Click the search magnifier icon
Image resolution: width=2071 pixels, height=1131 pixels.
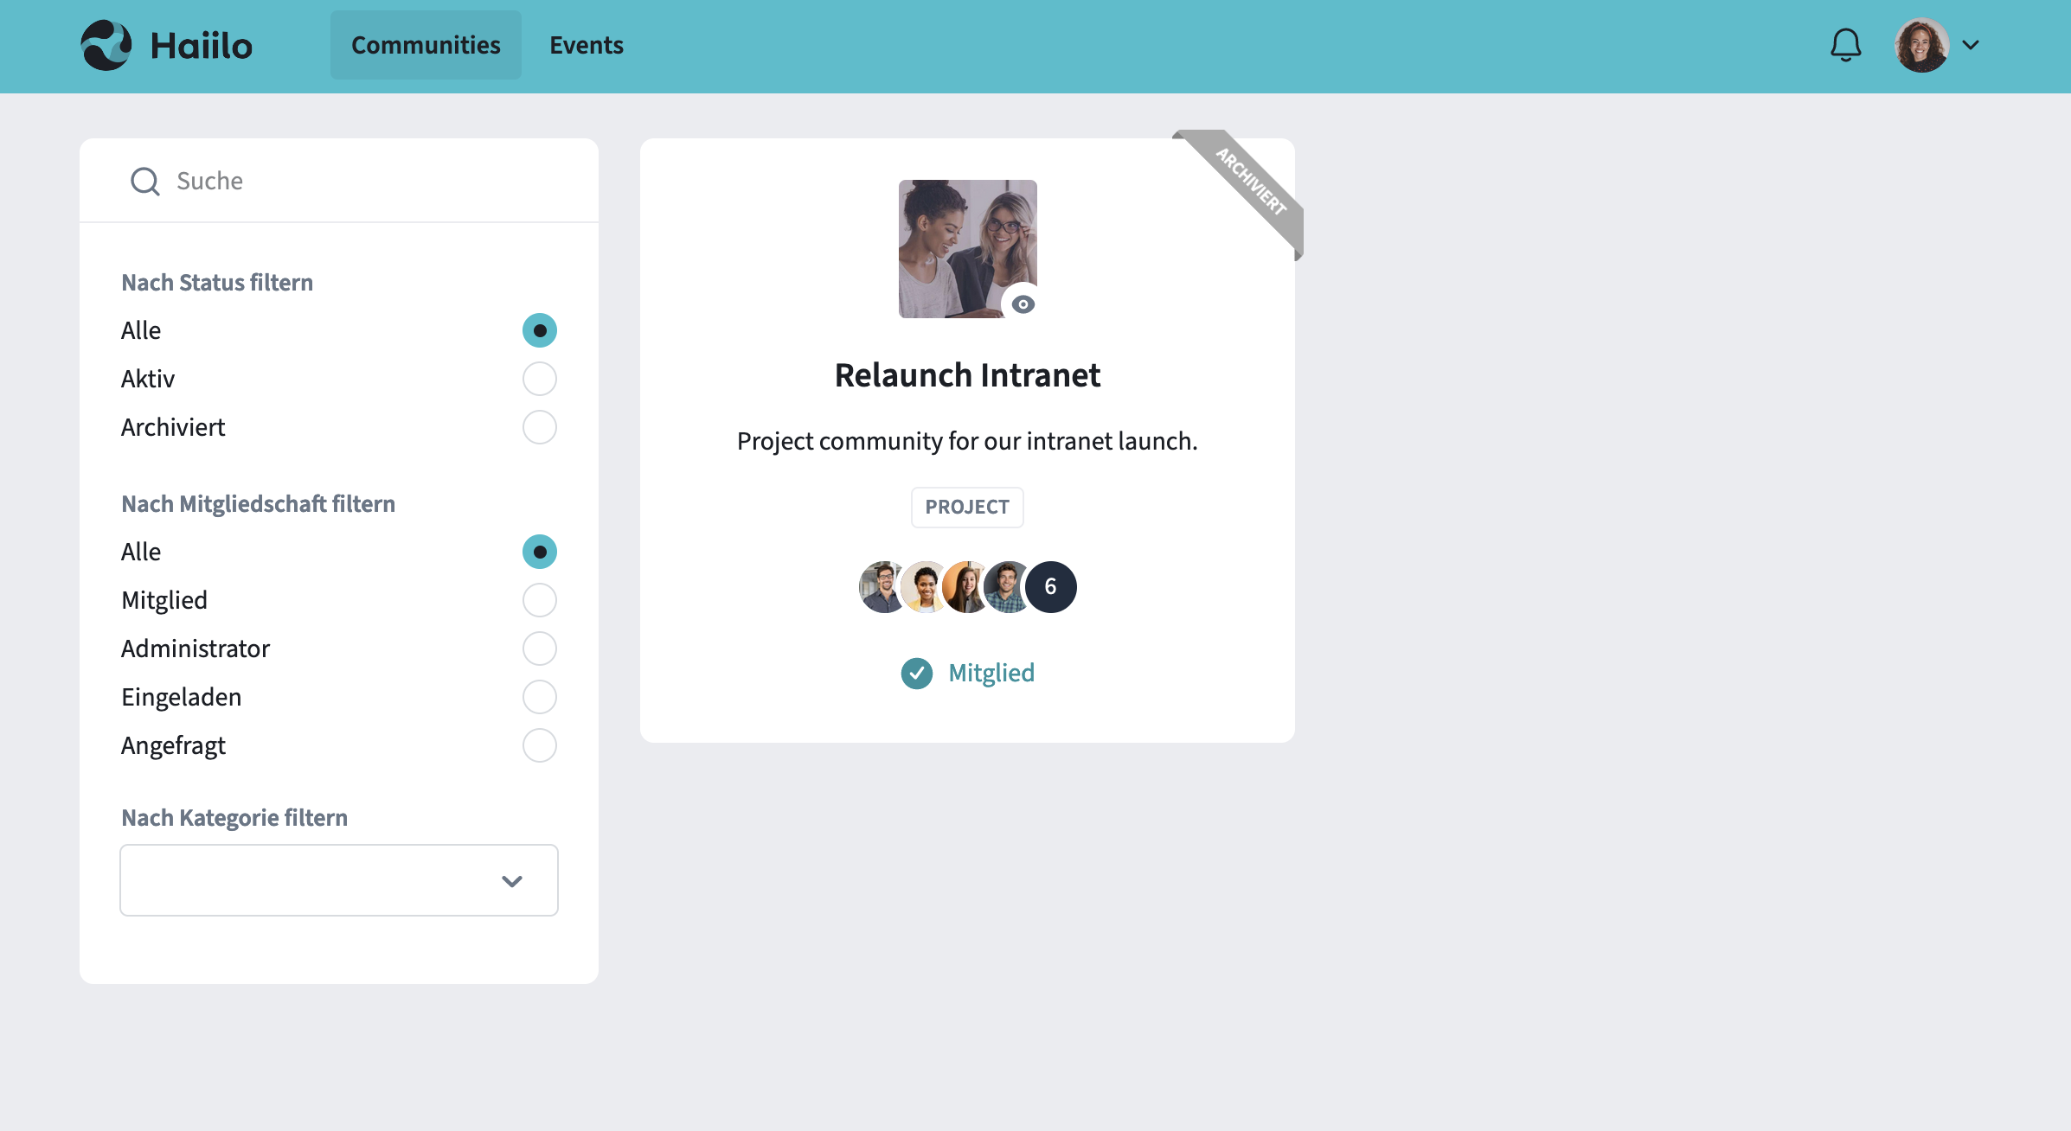click(144, 182)
